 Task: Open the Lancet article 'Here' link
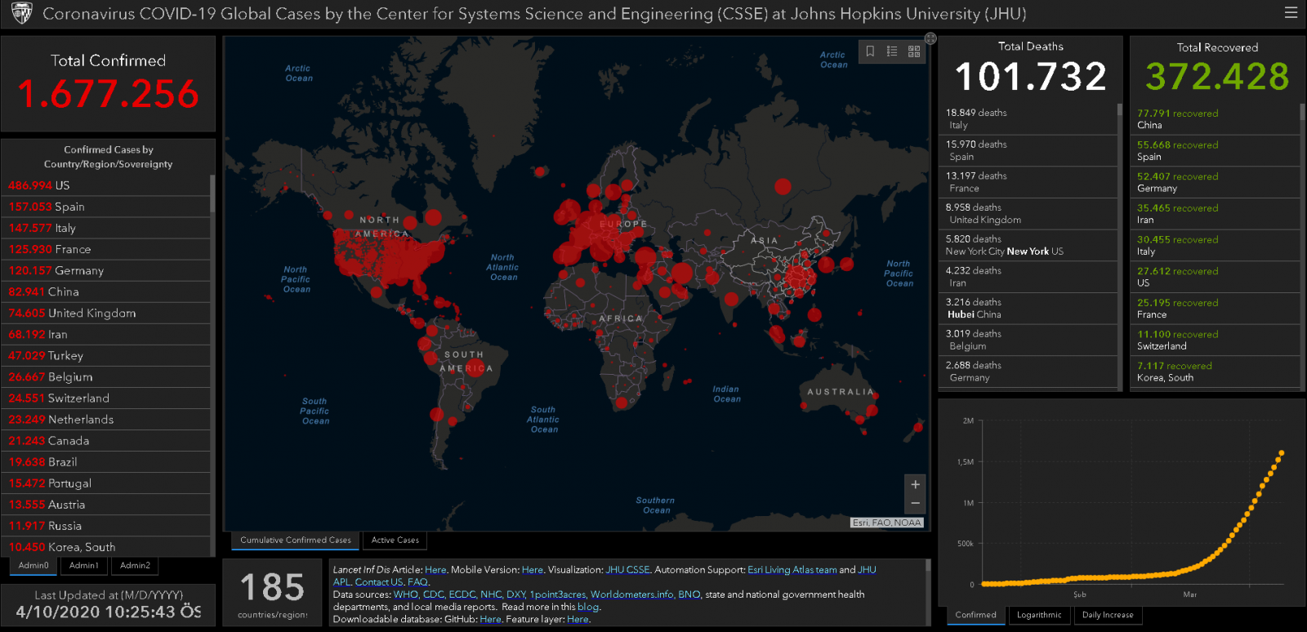tap(435, 570)
